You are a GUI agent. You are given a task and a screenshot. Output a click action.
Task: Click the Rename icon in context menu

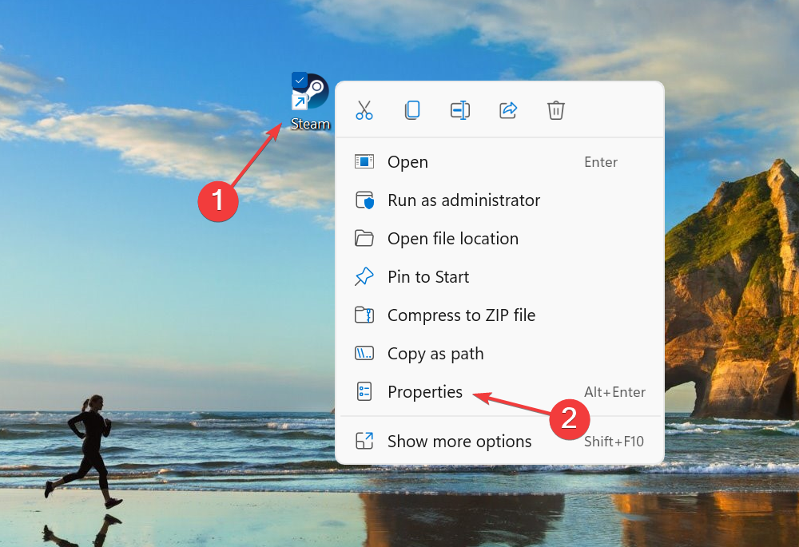click(460, 110)
